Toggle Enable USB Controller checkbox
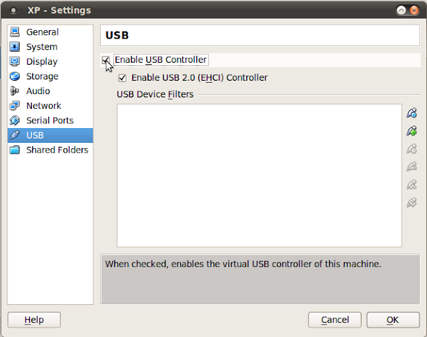Image resolution: width=427 pixels, height=337 pixels. pos(105,60)
